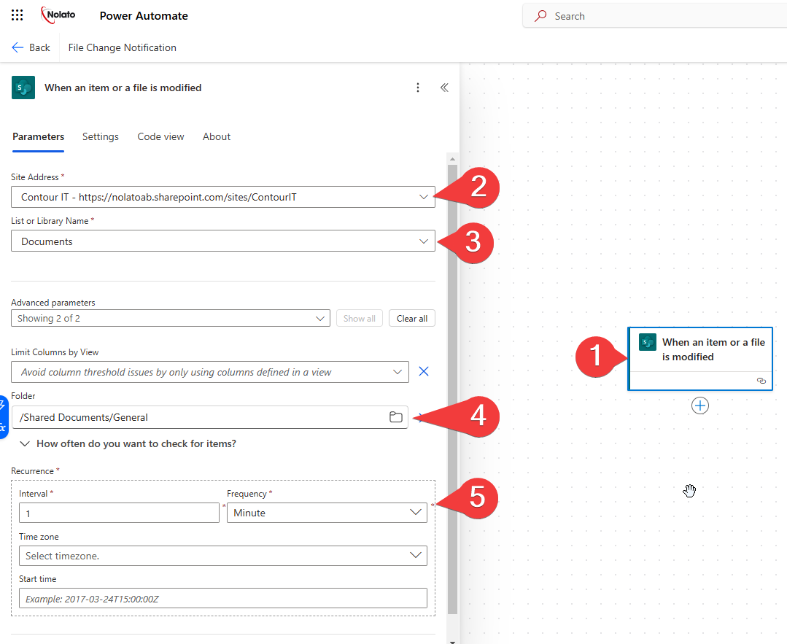
Task: Open the List or Library Name dropdown
Action: 223,241
